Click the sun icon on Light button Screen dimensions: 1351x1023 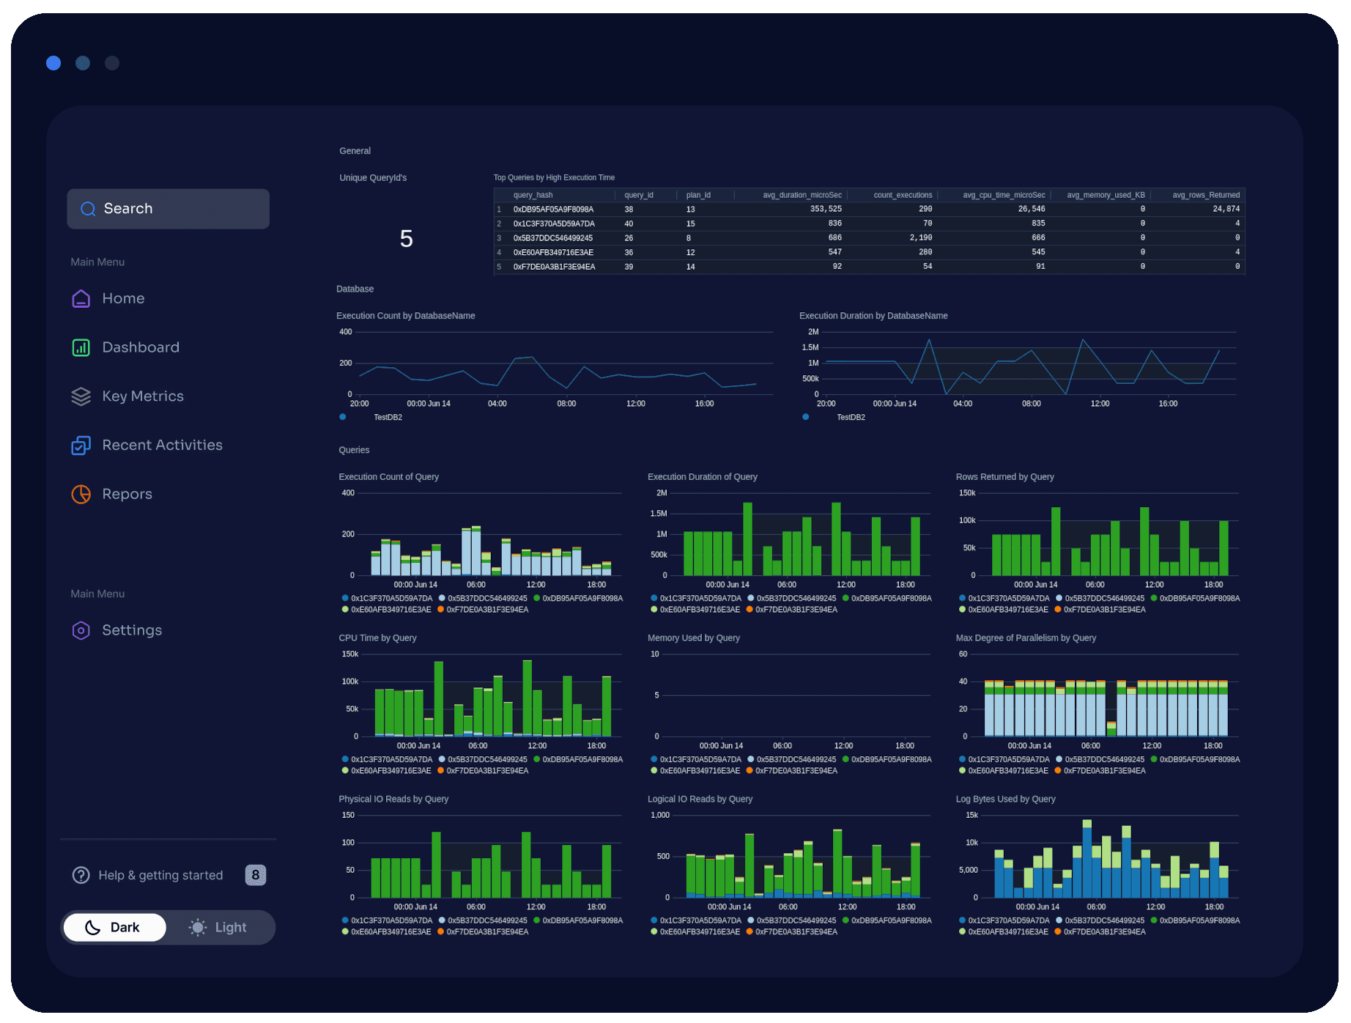click(198, 928)
